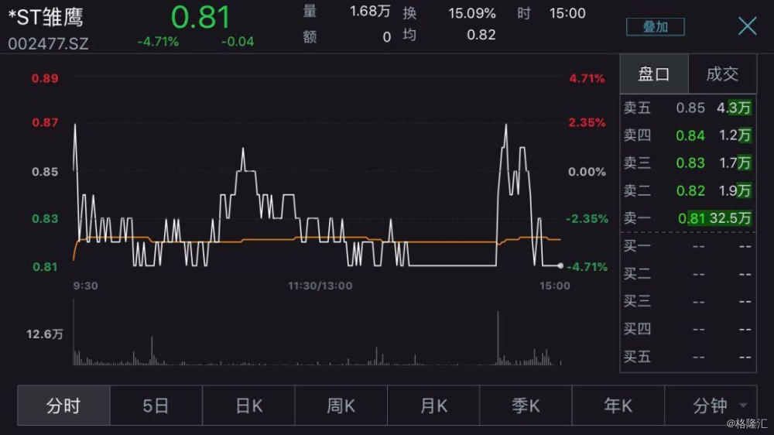Click the 1.68万 volume value
The image size is (774, 435).
370,12
